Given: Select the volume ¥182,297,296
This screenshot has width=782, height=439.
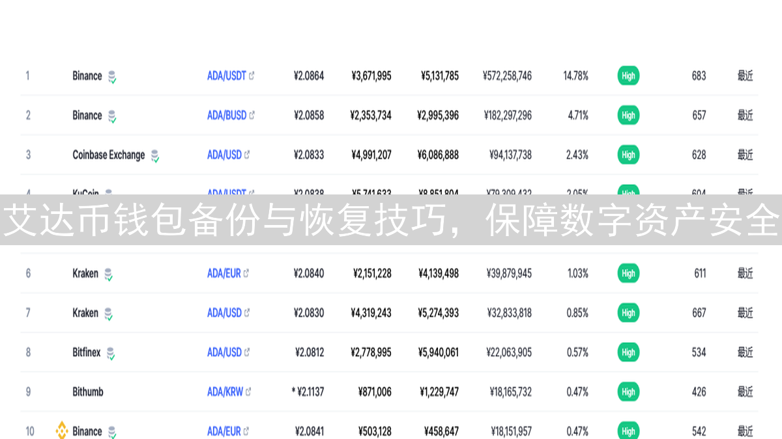Looking at the screenshot, I should point(508,115).
